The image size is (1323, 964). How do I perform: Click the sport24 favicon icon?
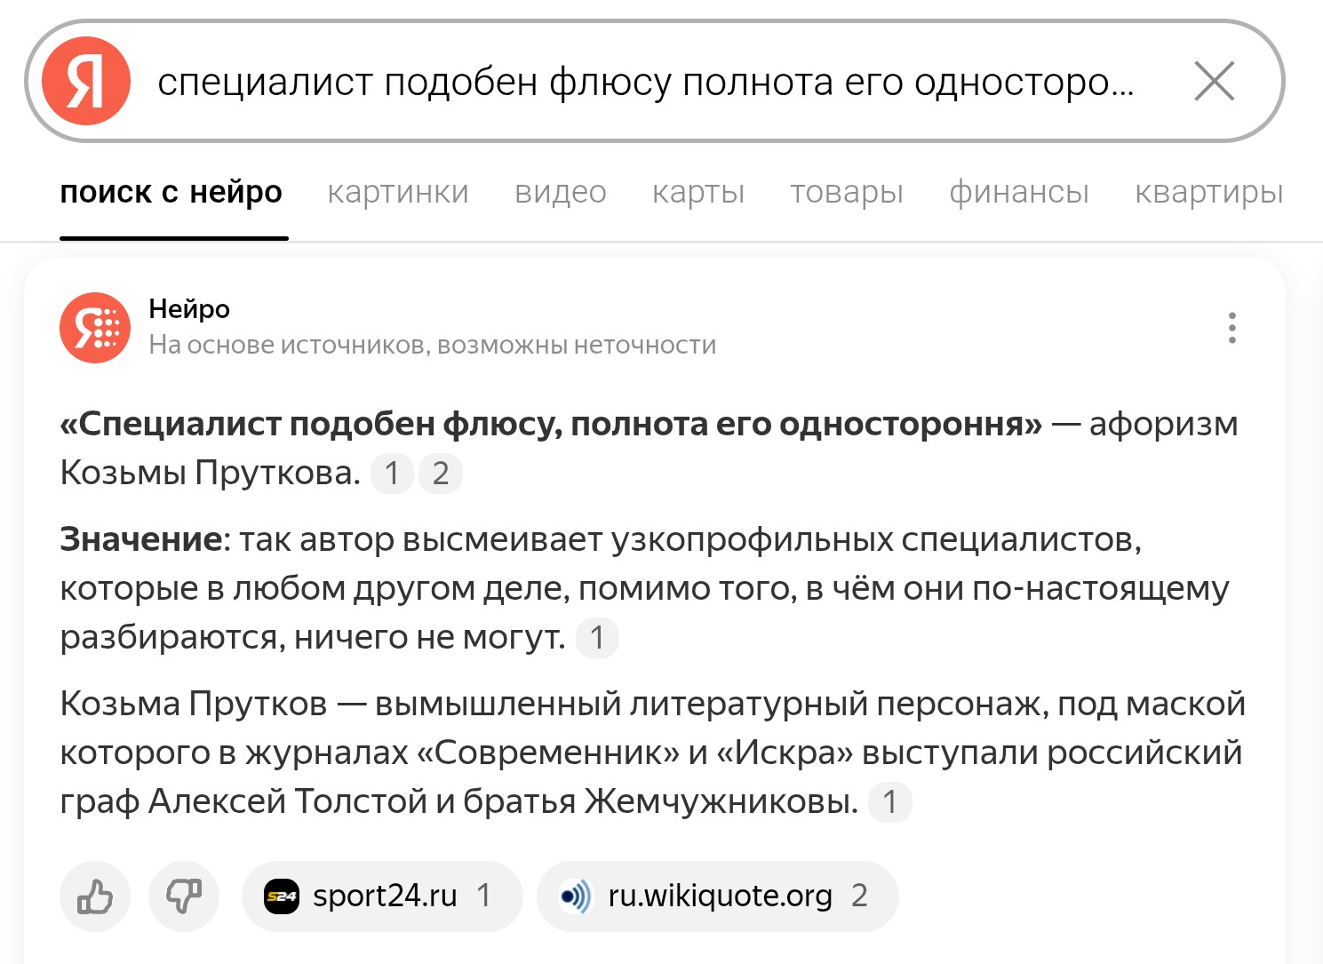click(283, 896)
